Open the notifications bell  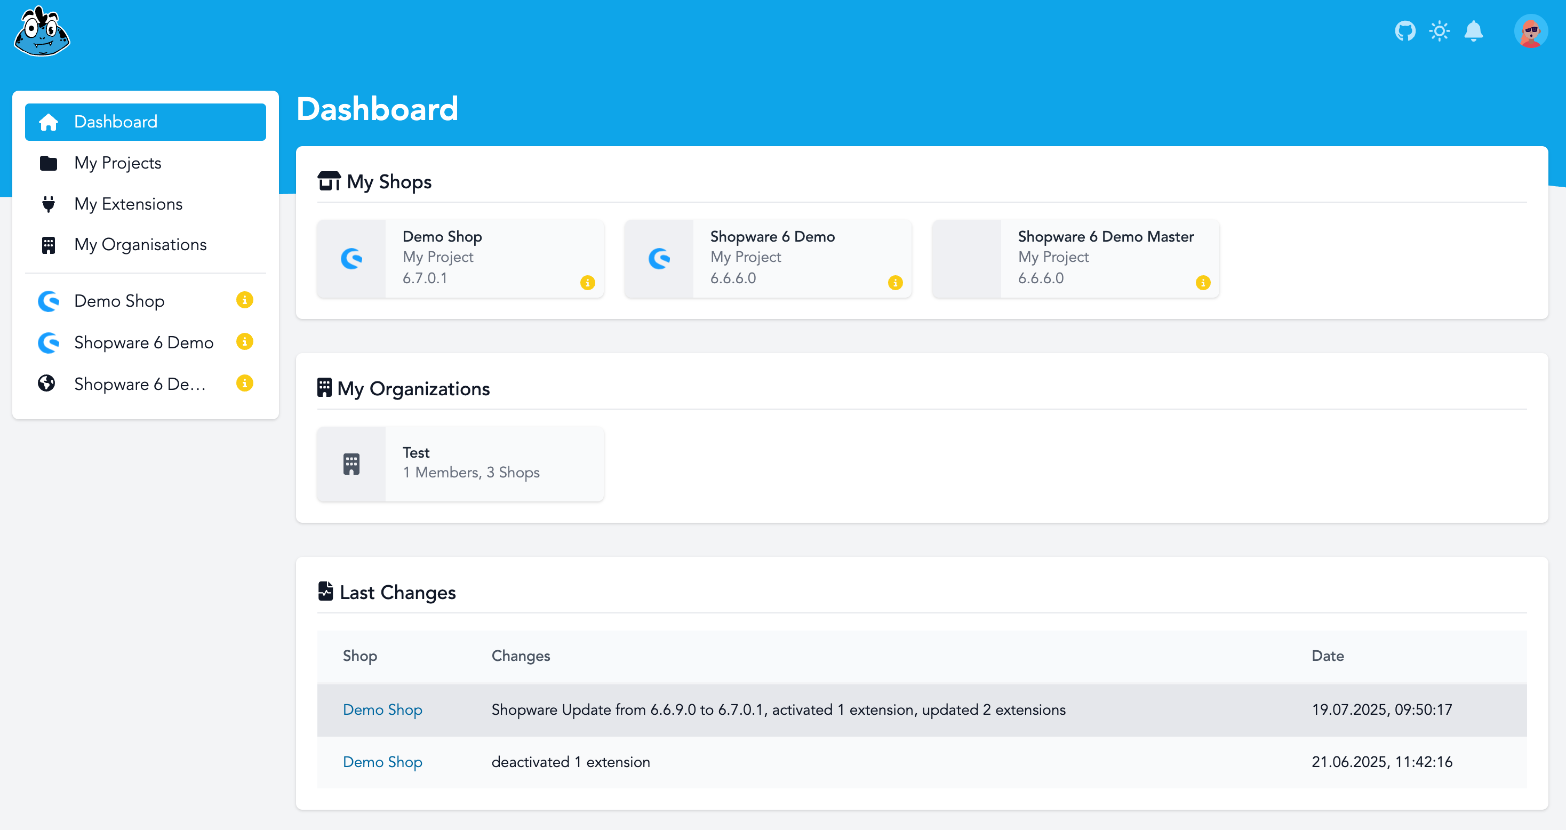coord(1474,30)
